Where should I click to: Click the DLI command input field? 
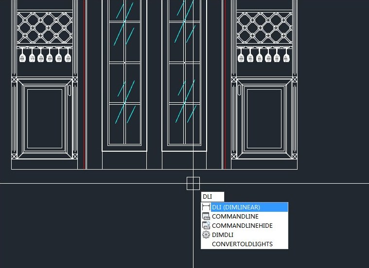click(x=212, y=197)
